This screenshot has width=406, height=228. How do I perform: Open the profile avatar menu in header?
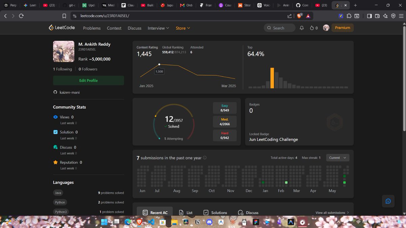point(326,28)
